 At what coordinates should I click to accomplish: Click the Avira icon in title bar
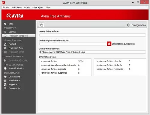coord(3,3)
